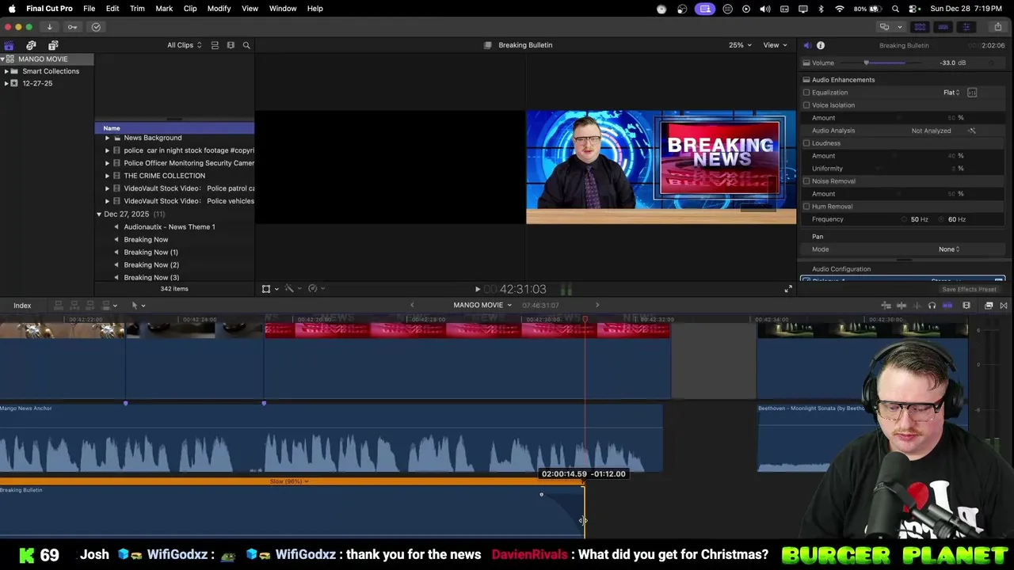Adjust the Volume slider in inspector

tap(866, 63)
